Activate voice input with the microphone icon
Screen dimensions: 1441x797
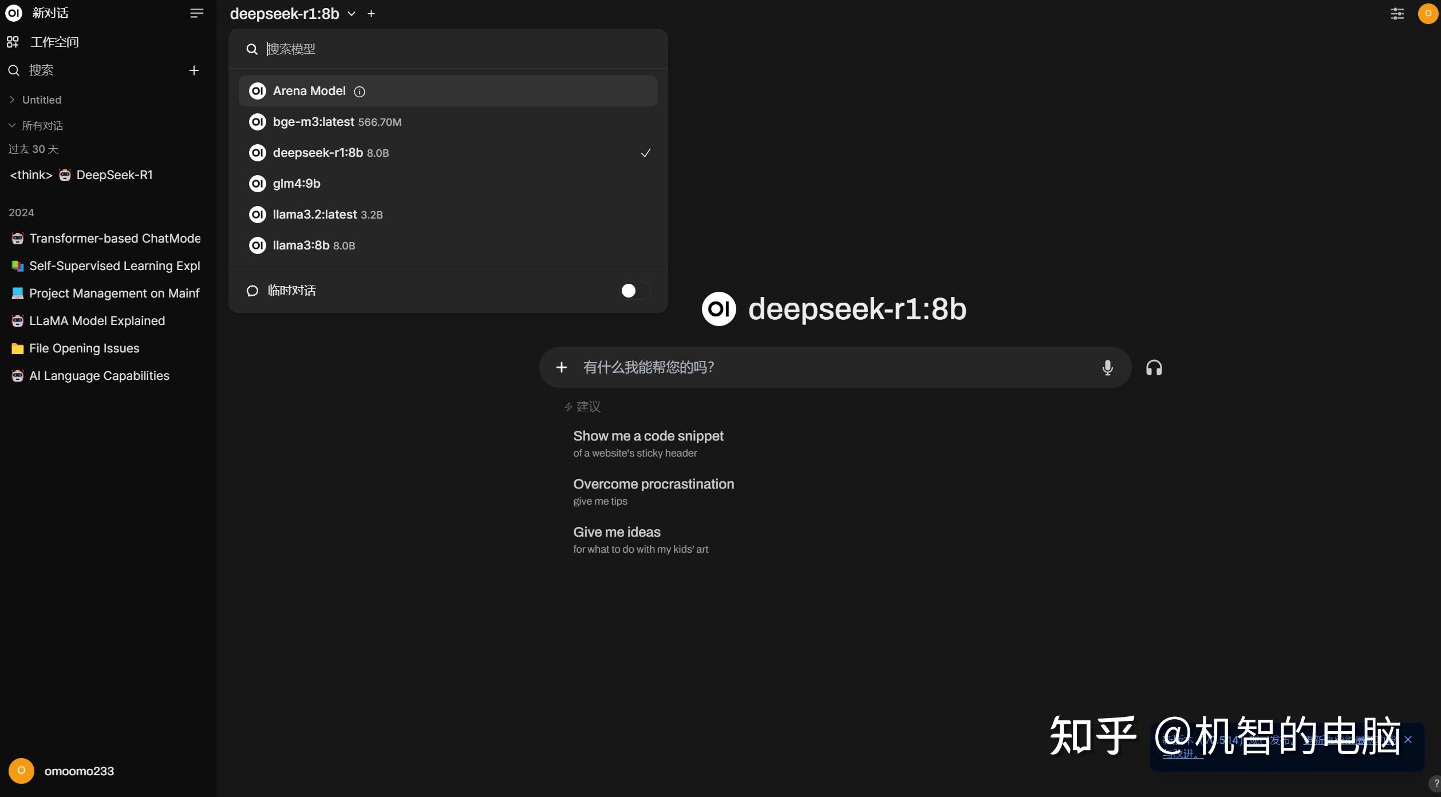pos(1107,367)
